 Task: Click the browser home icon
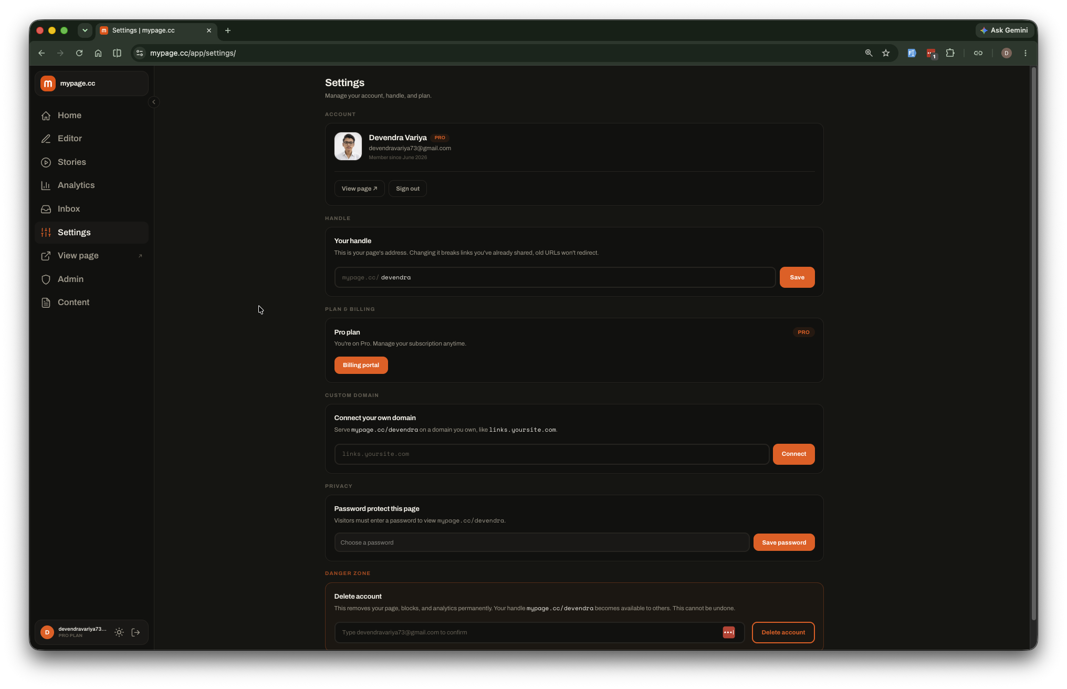[98, 53]
